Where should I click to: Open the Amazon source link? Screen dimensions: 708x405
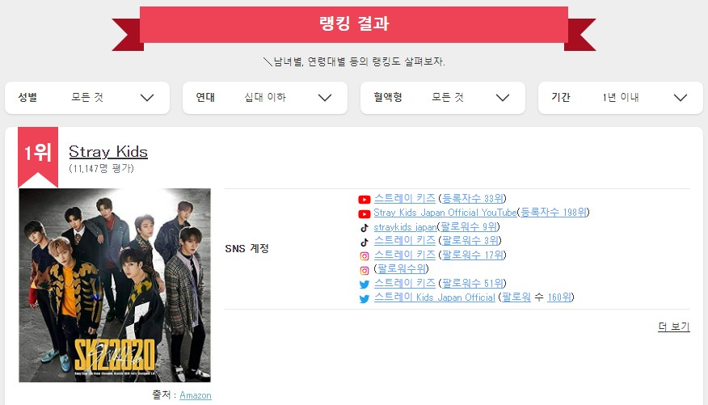pyautogui.click(x=196, y=395)
